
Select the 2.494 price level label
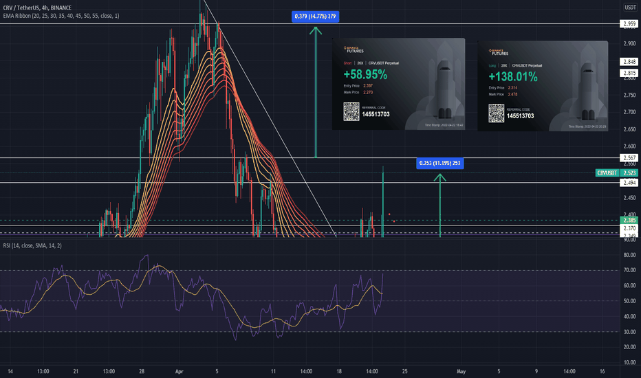pyautogui.click(x=629, y=183)
